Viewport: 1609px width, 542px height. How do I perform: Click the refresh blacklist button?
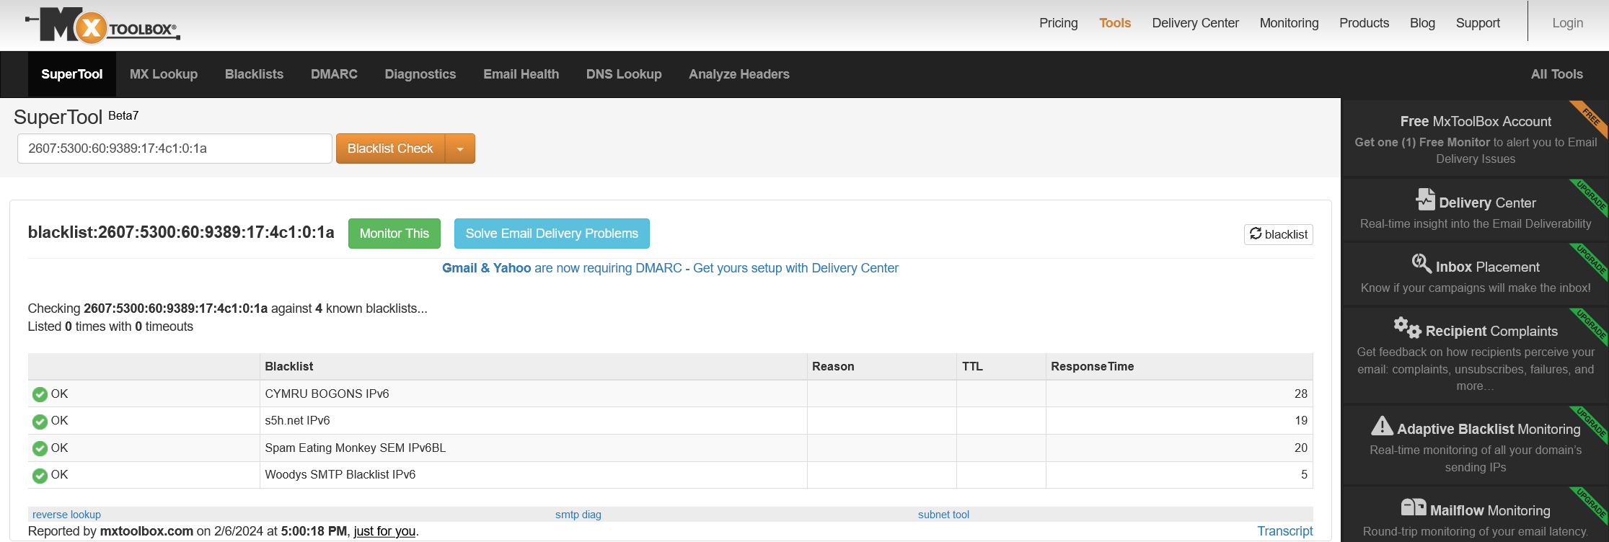(x=1278, y=234)
